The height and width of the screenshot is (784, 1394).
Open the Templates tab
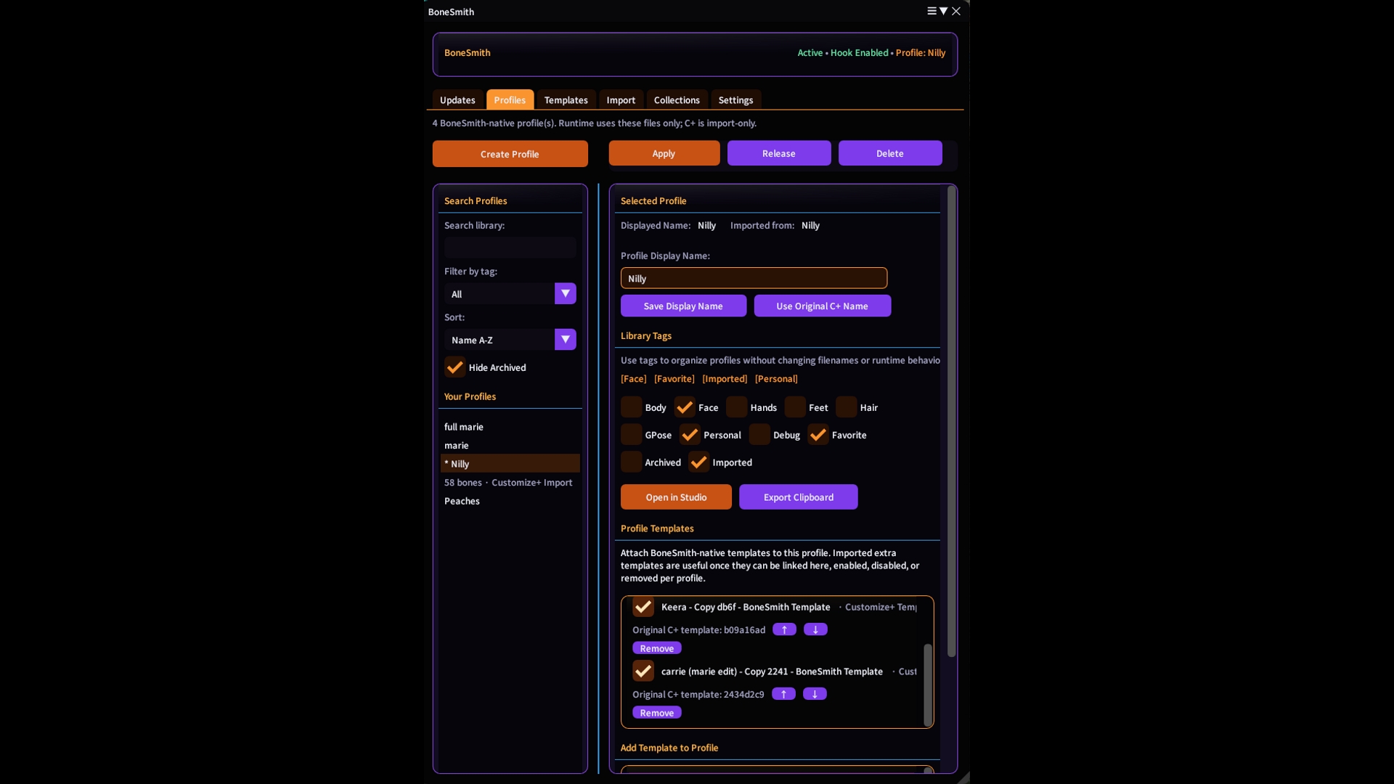[566, 100]
